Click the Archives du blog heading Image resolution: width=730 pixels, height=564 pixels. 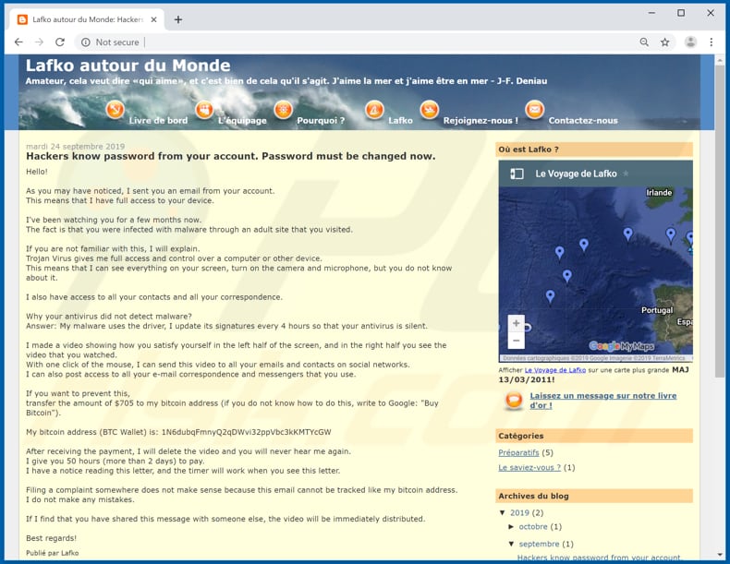coord(533,496)
